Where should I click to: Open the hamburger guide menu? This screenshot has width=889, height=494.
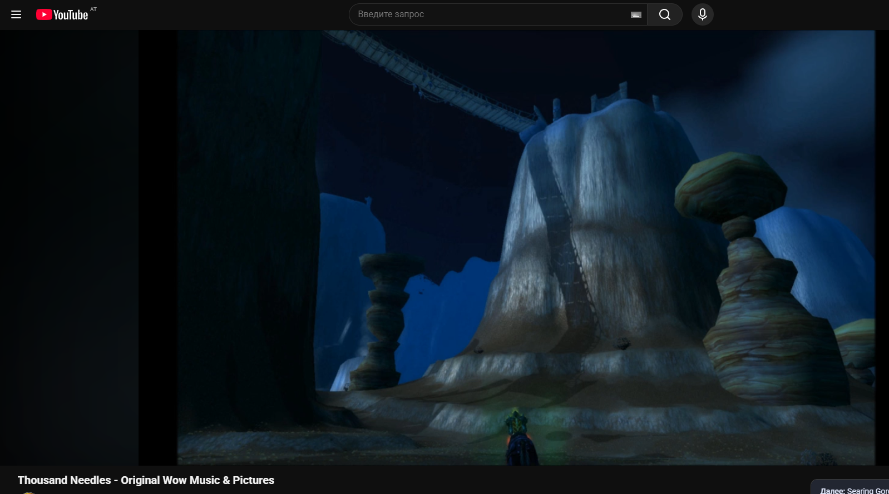16,14
